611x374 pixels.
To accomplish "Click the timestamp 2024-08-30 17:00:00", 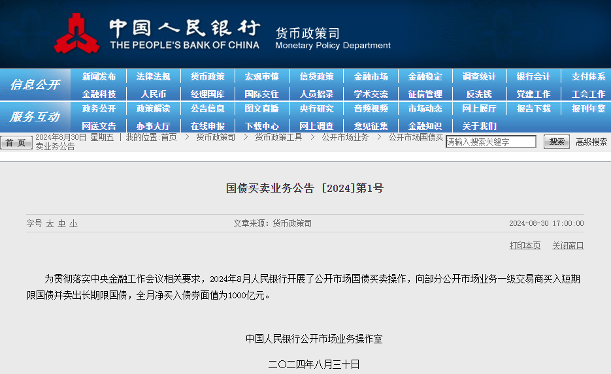I will [x=546, y=223].
